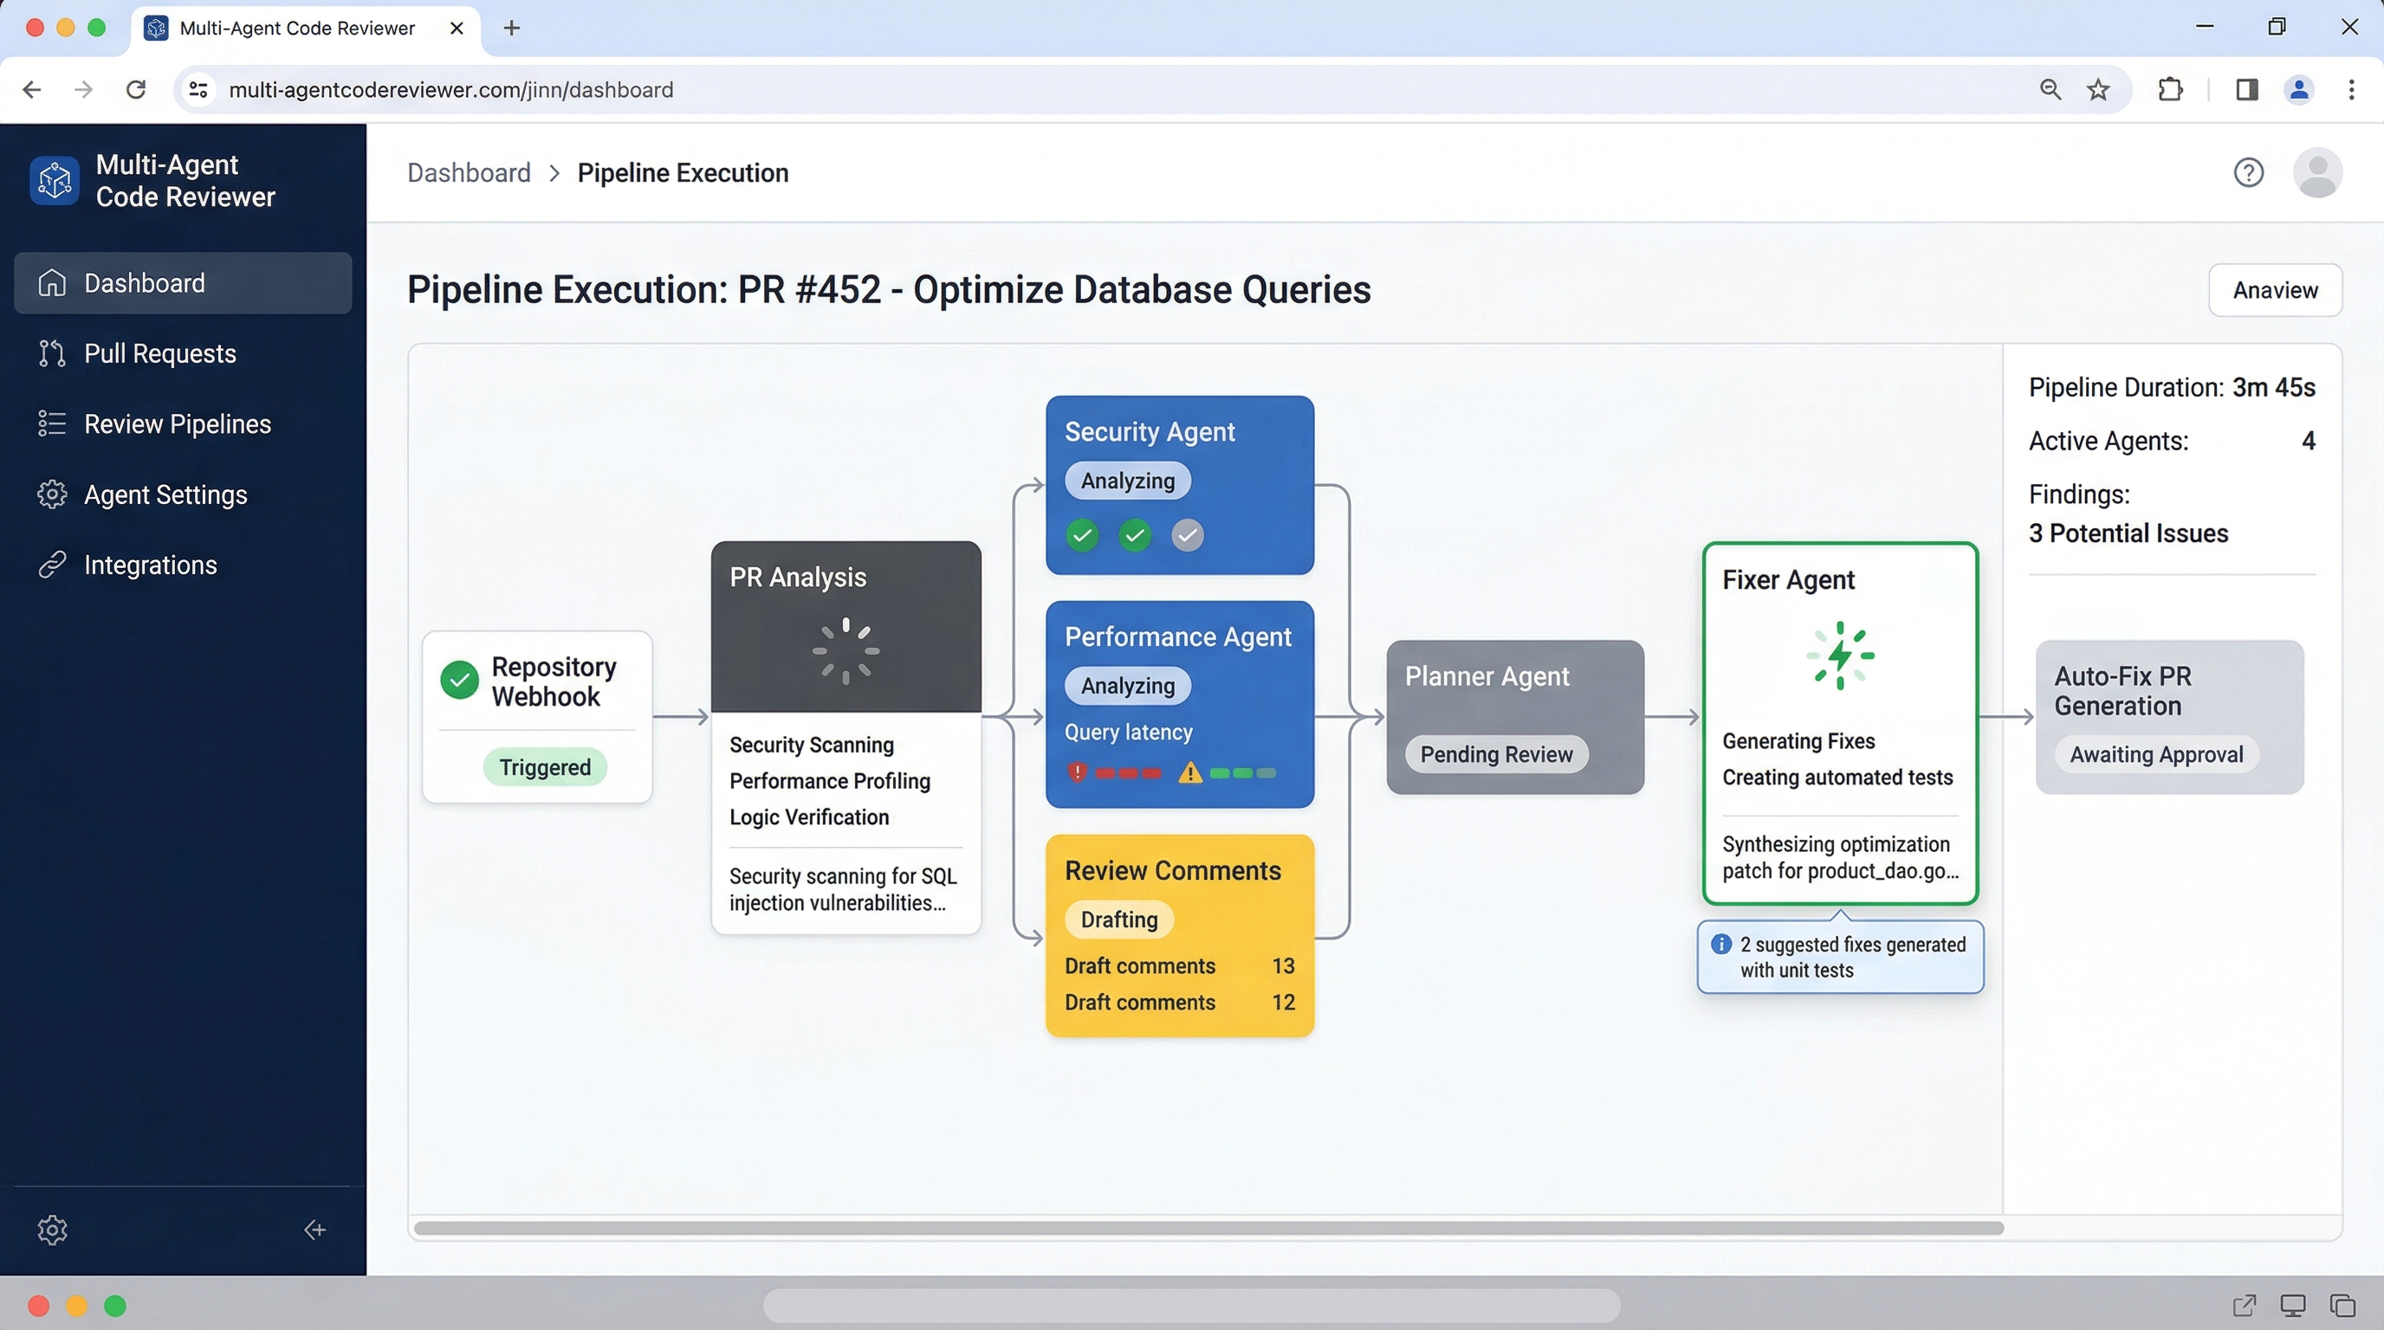The image size is (2384, 1330).
Task: Open Agent Settings via the gear icon
Action: click(53, 494)
